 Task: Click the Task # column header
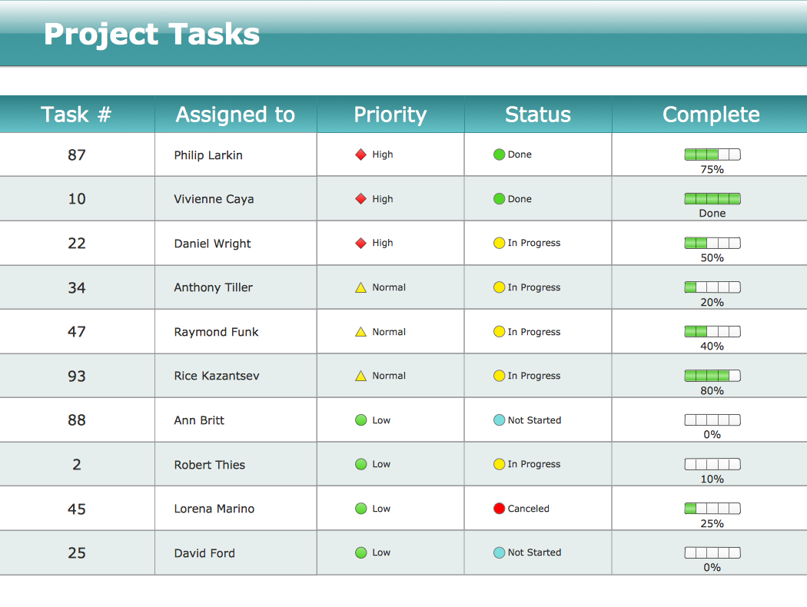tap(76, 114)
